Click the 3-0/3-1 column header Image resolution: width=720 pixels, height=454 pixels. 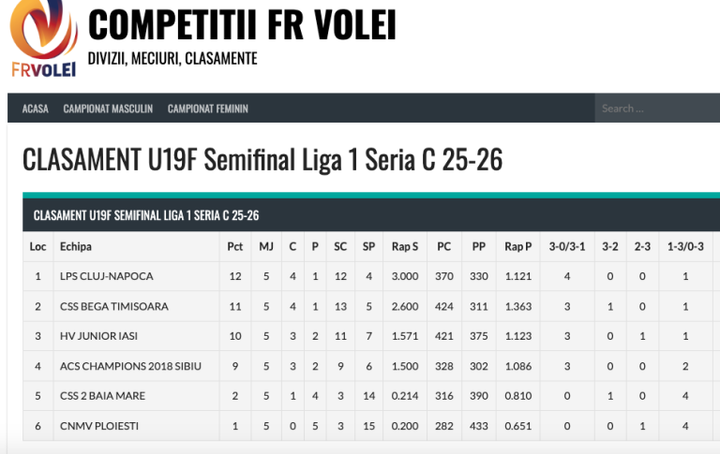(x=567, y=247)
